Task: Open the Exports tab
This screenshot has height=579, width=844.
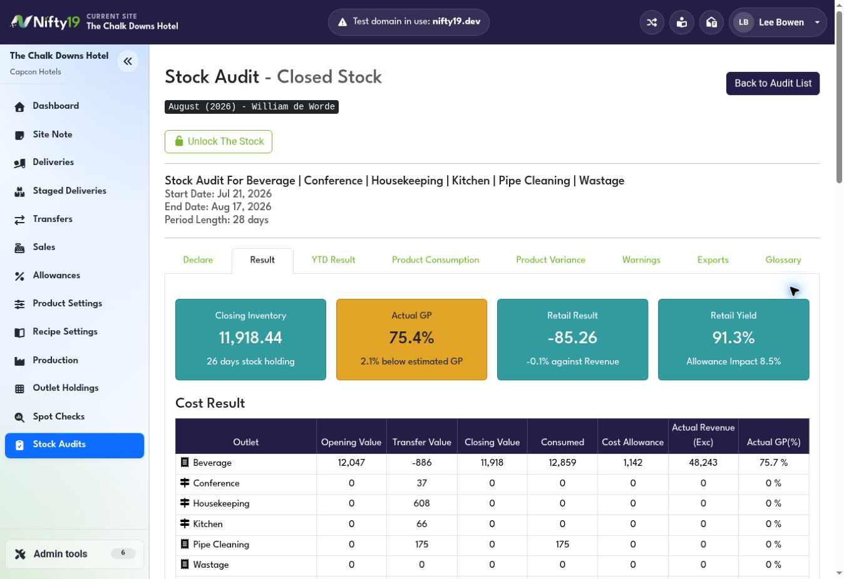Action: tap(713, 260)
